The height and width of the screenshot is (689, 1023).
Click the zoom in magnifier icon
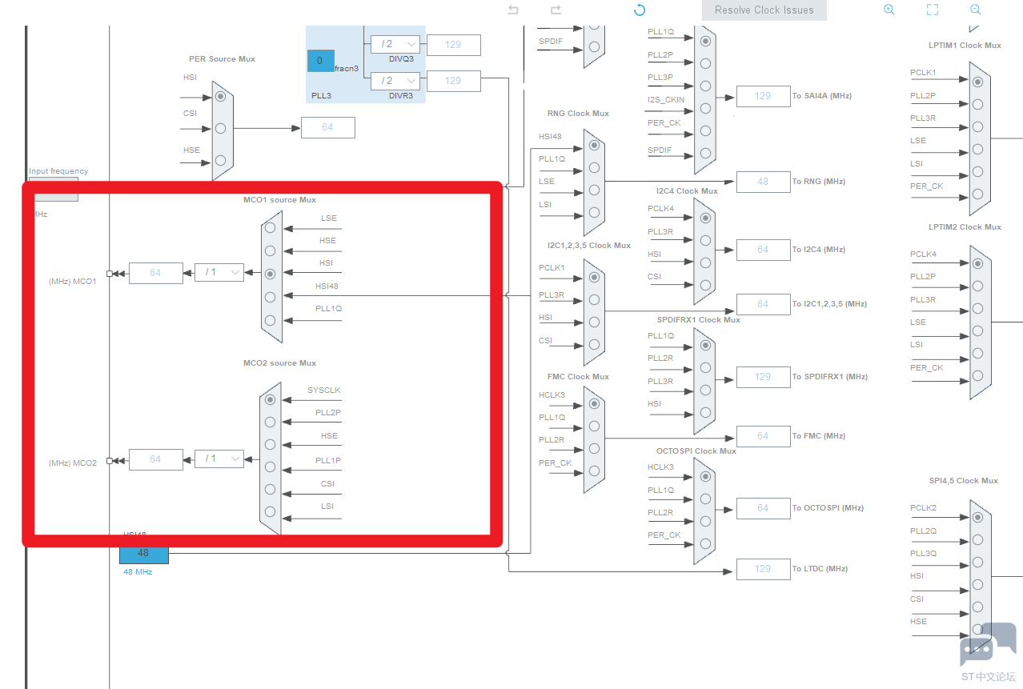pyautogui.click(x=889, y=10)
